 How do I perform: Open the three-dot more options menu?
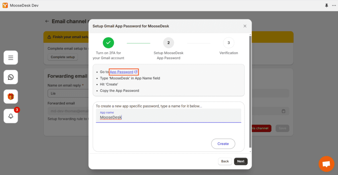tap(334, 6)
